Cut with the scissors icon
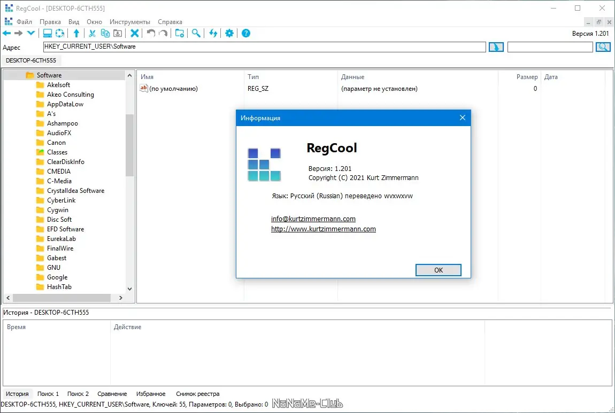The width and height of the screenshot is (615, 413). coord(92,33)
